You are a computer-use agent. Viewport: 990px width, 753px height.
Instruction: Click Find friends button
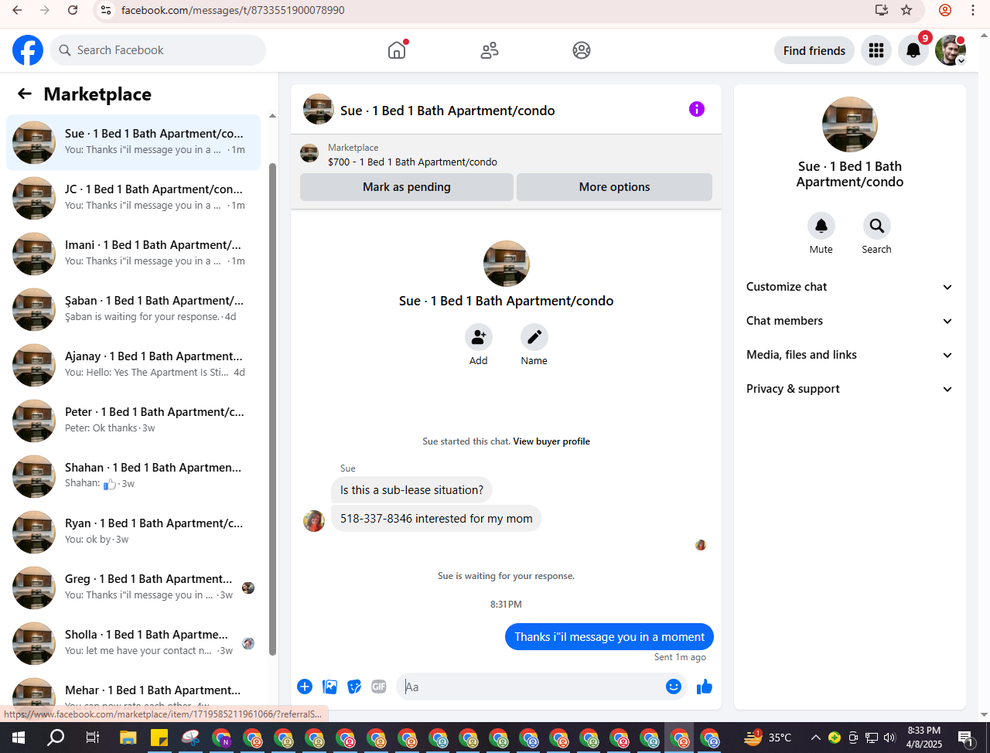pos(814,50)
